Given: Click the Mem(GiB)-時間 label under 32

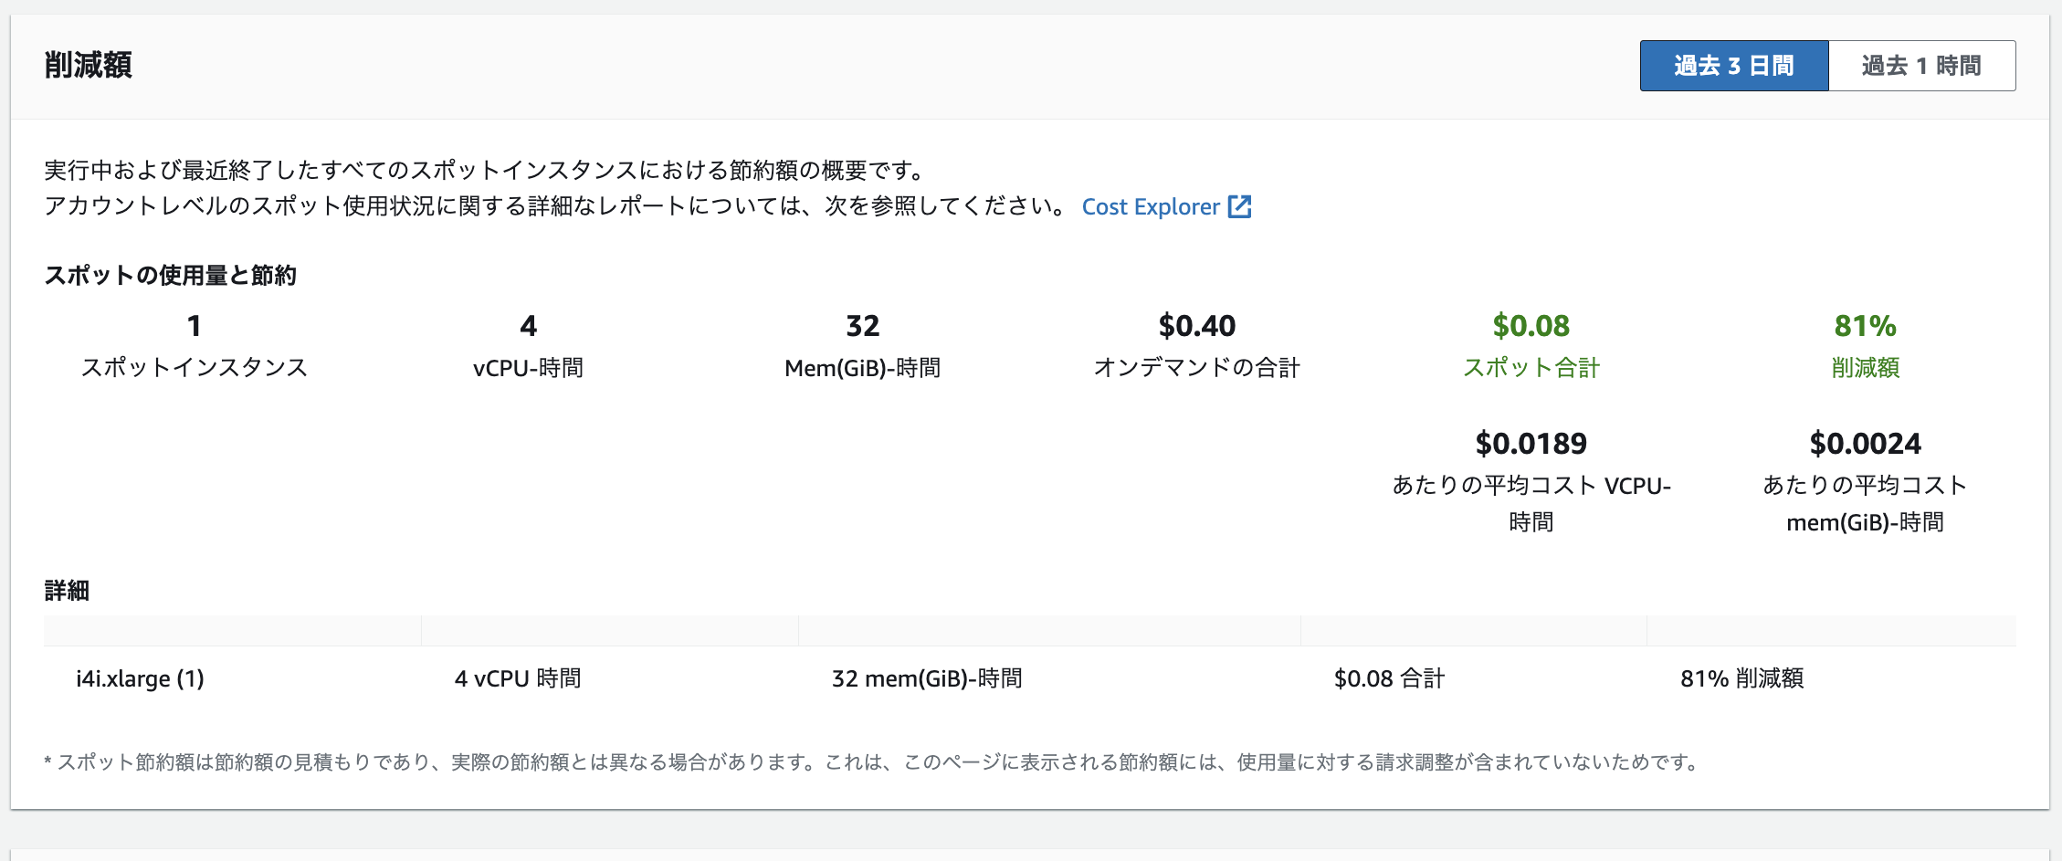Looking at the screenshot, I should pyautogui.click(x=862, y=368).
